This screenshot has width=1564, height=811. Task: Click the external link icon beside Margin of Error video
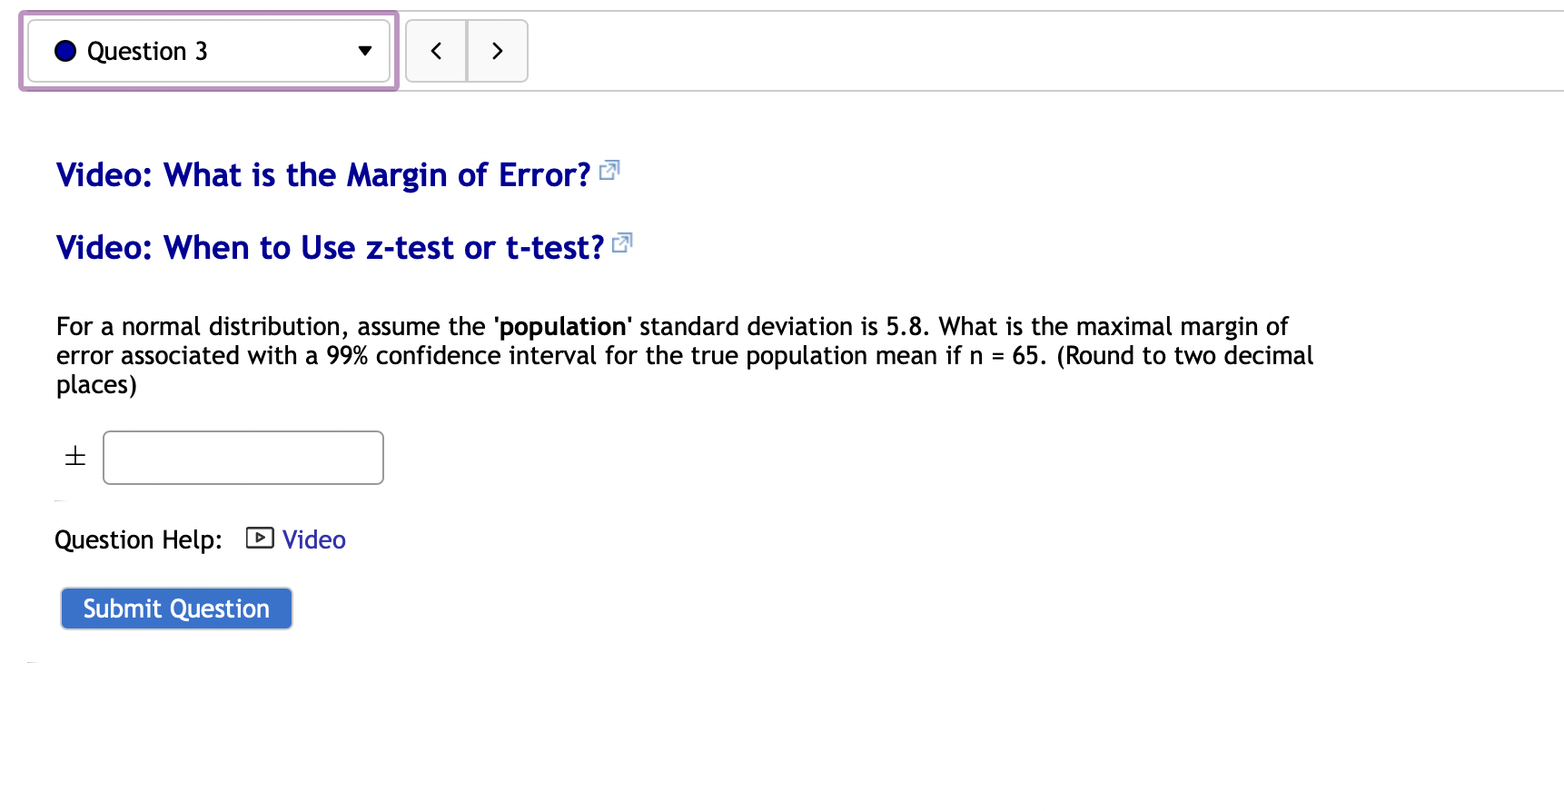(609, 171)
